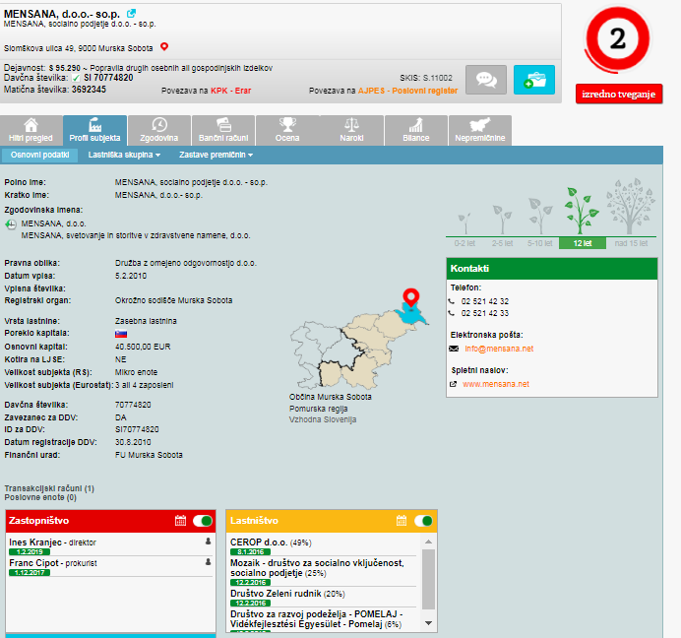Open the Bilance tab
This screenshot has height=638, width=681.
point(416,130)
